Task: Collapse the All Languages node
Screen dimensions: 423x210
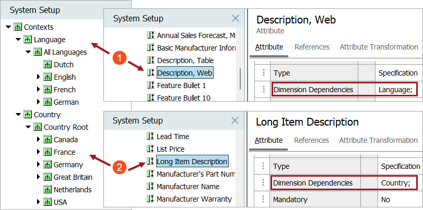Action: pyautogui.click(x=28, y=52)
